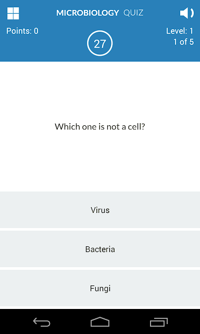This screenshot has width=200, height=334.
Task: Tap the Level: 1 indicator
Action: (180, 31)
